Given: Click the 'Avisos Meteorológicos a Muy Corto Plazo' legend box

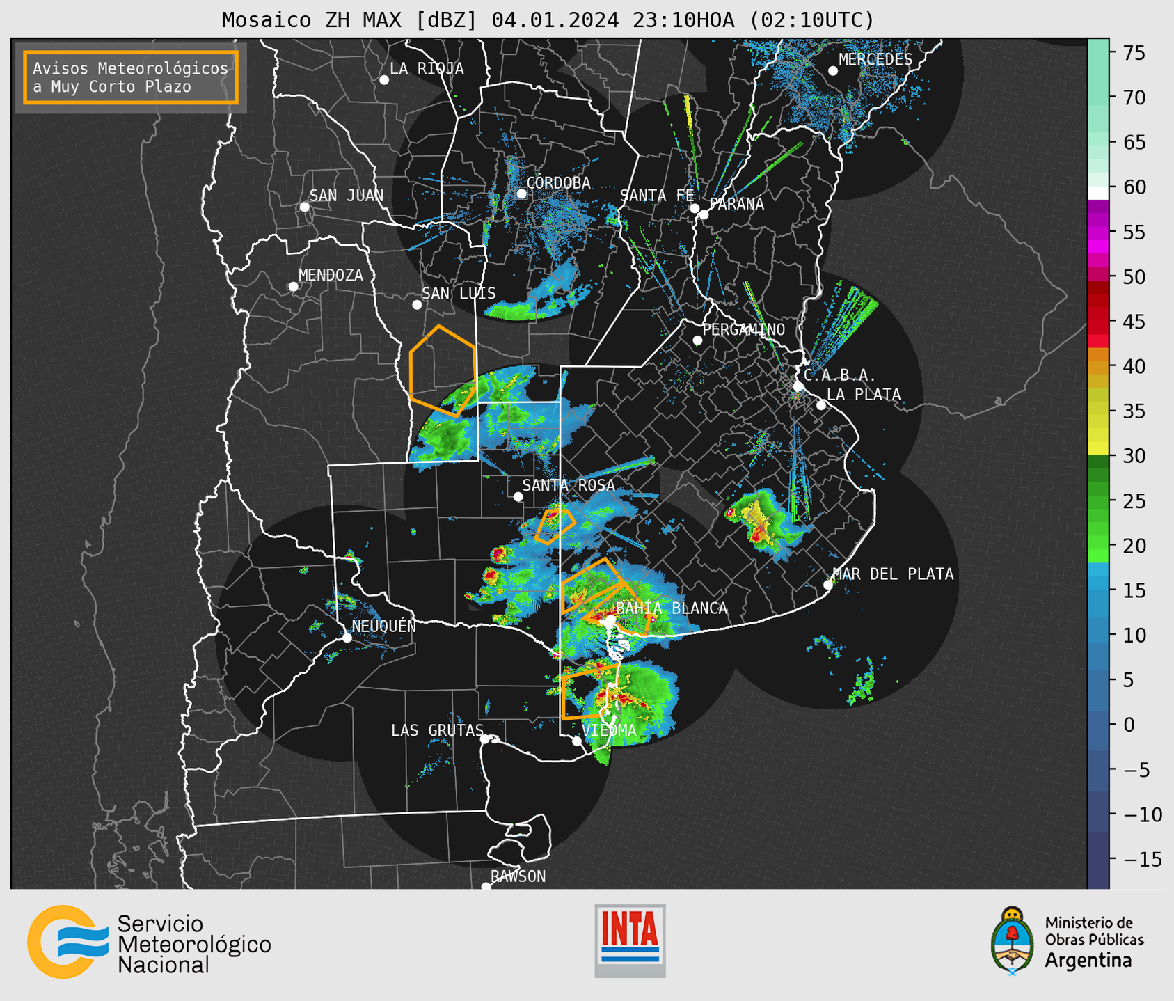Looking at the screenshot, I should (131, 77).
